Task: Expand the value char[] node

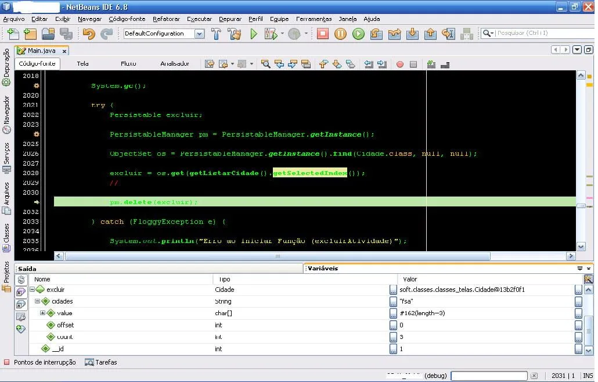Action: point(42,313)
